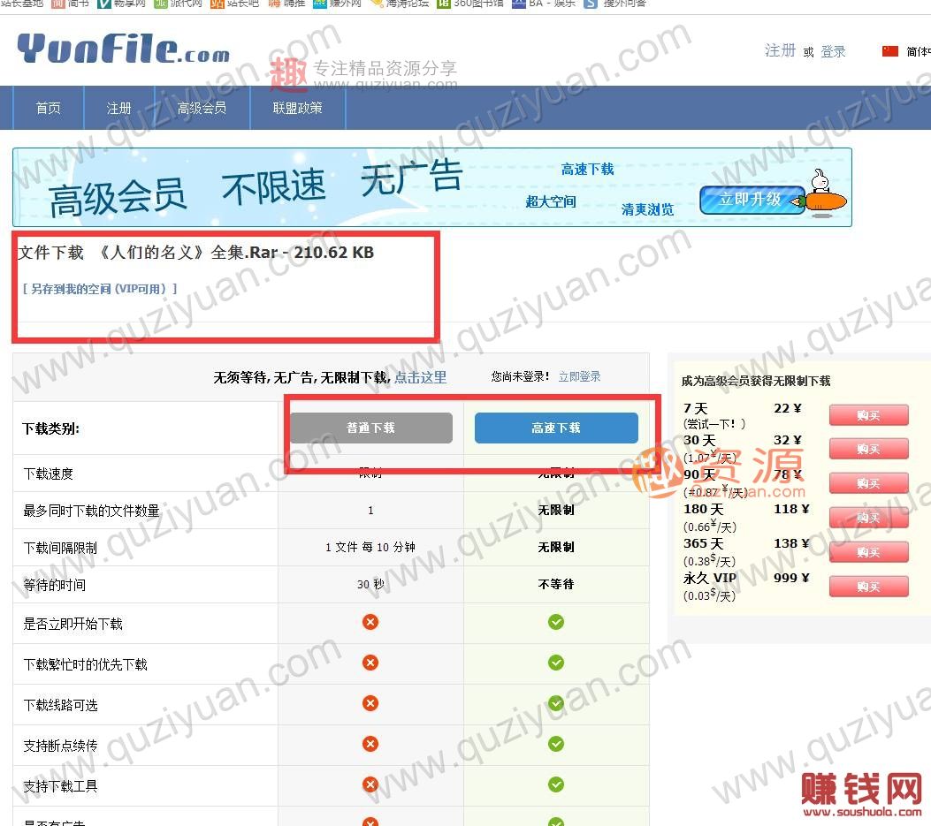This screenshot has width=931, height=826.
Task: Start 普通下载 normal download
Action: coord(371,428)
